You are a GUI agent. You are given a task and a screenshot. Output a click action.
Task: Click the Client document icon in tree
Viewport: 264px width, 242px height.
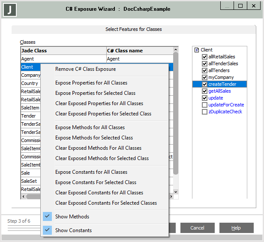point(197,50)
